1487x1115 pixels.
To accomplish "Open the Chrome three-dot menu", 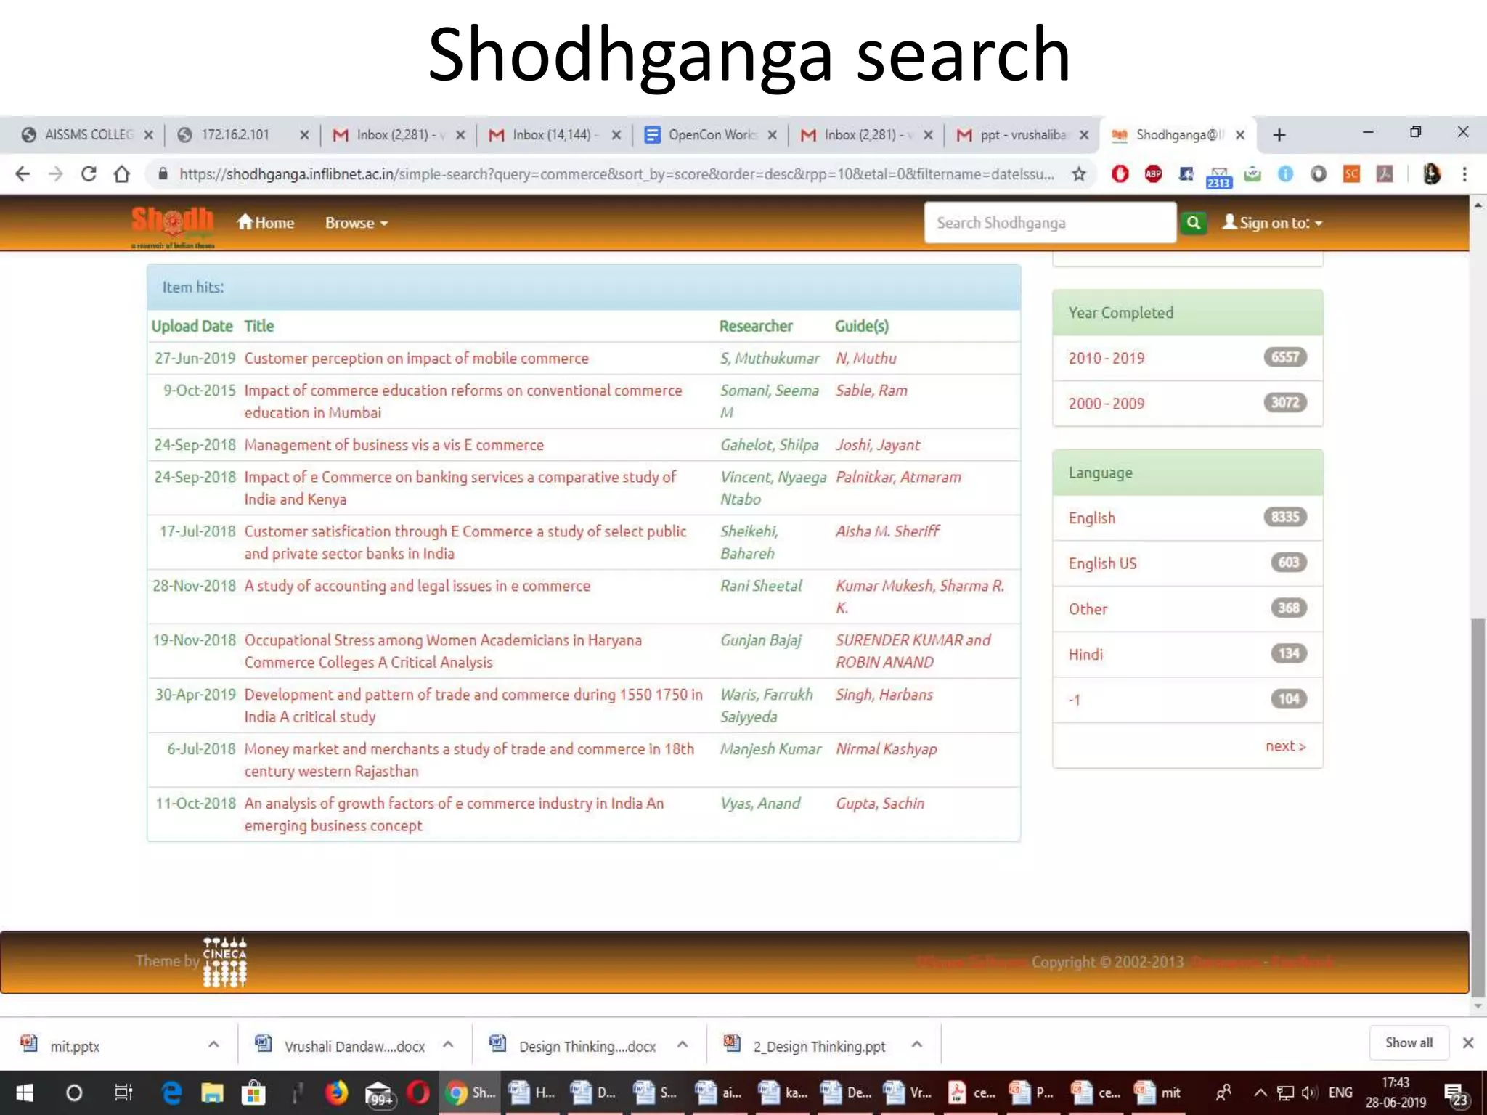I will (x=1464, y=174).
